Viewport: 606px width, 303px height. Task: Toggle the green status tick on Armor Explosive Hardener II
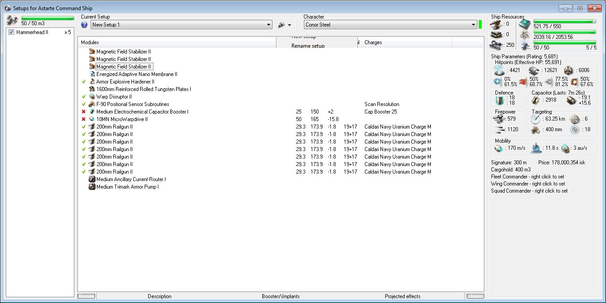[x=84, y=82]
